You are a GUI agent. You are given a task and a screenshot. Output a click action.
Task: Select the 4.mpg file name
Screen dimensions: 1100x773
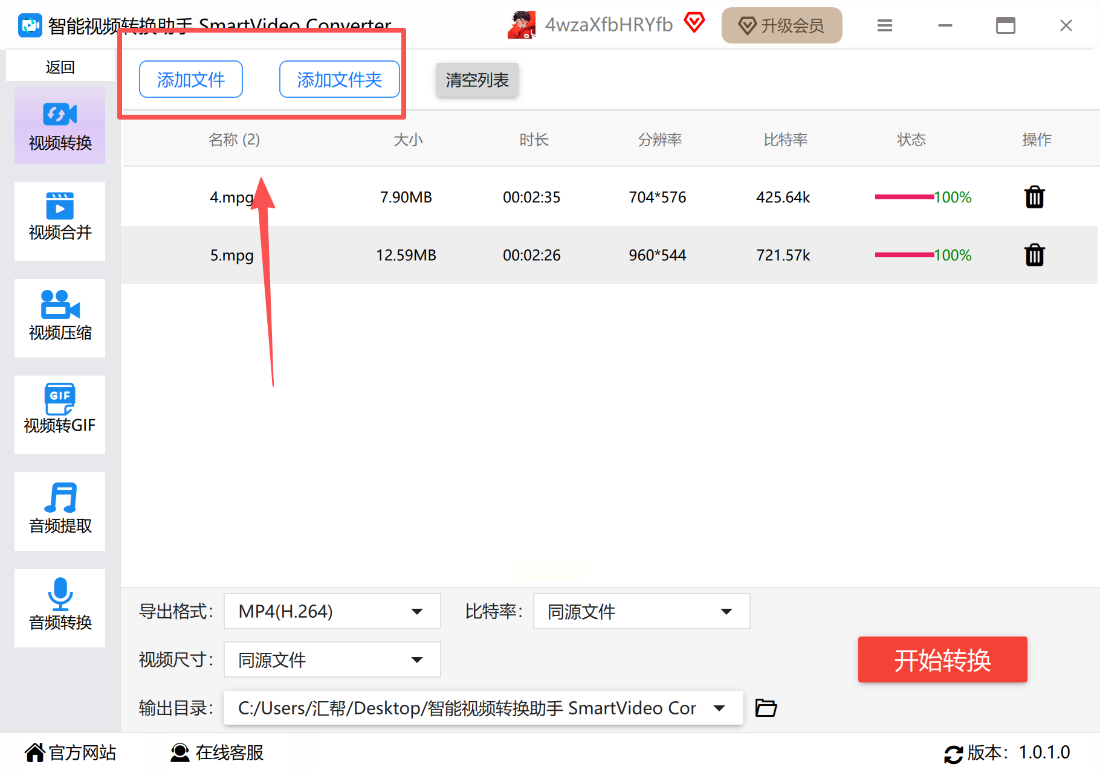tap(231, 197)
